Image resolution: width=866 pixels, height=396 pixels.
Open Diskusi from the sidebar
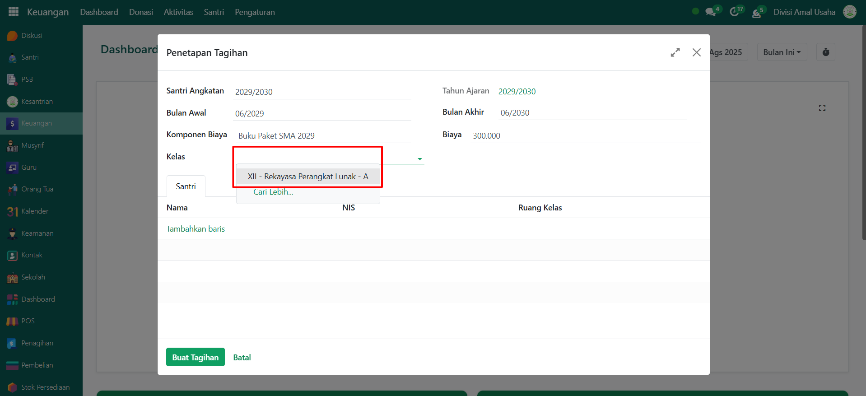pyautogui.click(x=32, y=36)
